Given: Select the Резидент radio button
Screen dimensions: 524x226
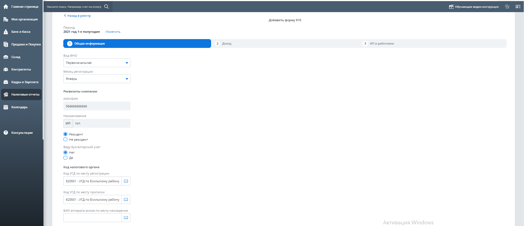Looking at the screenshot, I should coord(65,134).
